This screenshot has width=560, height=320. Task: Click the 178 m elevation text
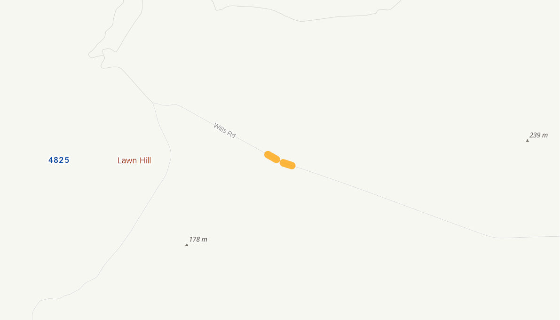[x=198, y=239]
